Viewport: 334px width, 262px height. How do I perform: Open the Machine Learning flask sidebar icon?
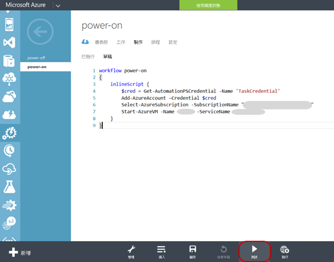click(x=9, y=187)
